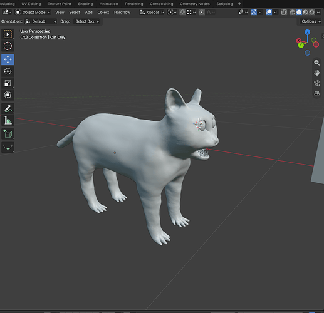This screenshot has height=313, width=324.
Task: Open the snapping options dropdown
Action: (191, 13)
